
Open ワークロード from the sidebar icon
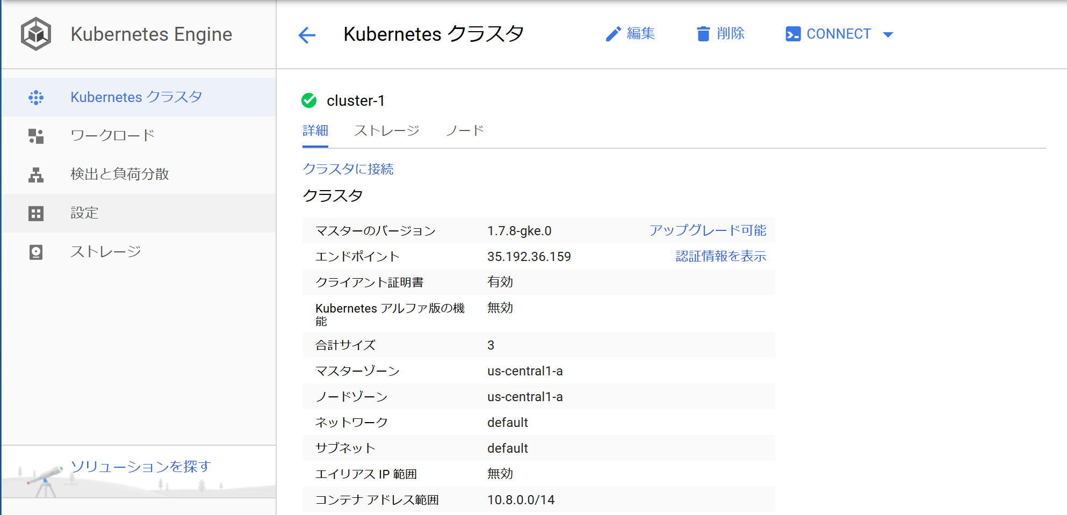tap(35, 136)
